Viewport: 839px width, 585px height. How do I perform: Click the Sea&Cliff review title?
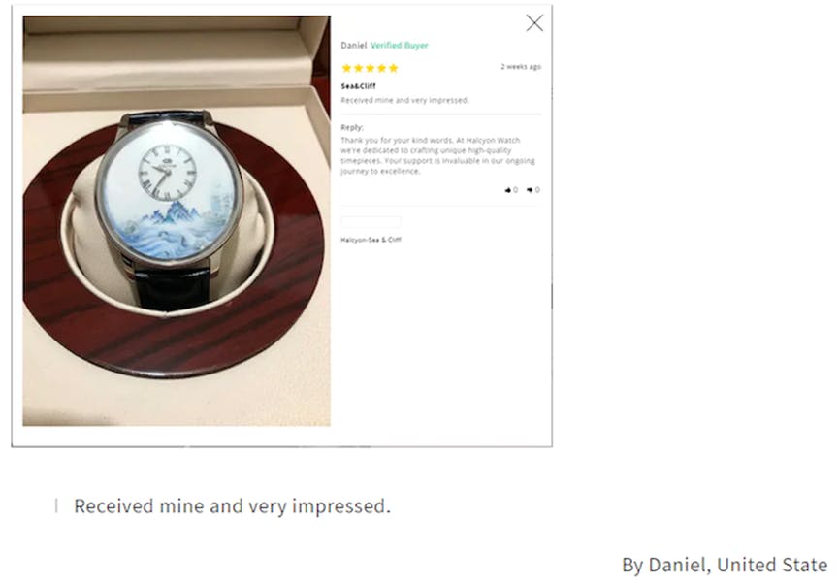[359, 86]
